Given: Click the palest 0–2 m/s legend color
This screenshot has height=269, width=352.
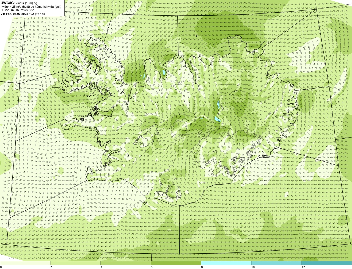Looking at the screenshot, I should [x=25, y=263].
